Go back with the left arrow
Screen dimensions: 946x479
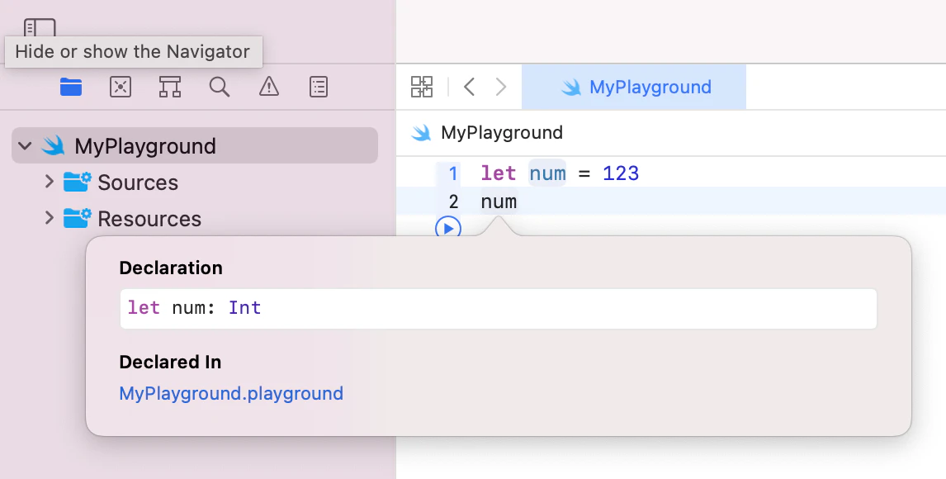click(x=470, y=87)
